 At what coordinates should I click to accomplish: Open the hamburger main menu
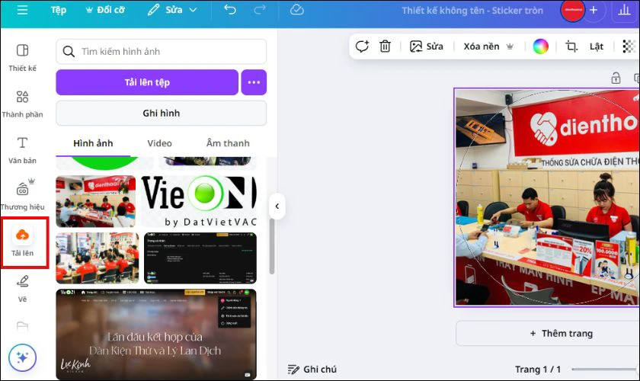pyautogui.click(x=22, y=10)
